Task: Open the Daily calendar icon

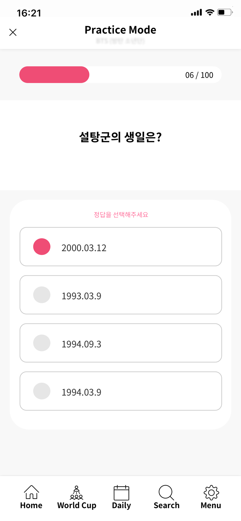Action: [121, 492]
